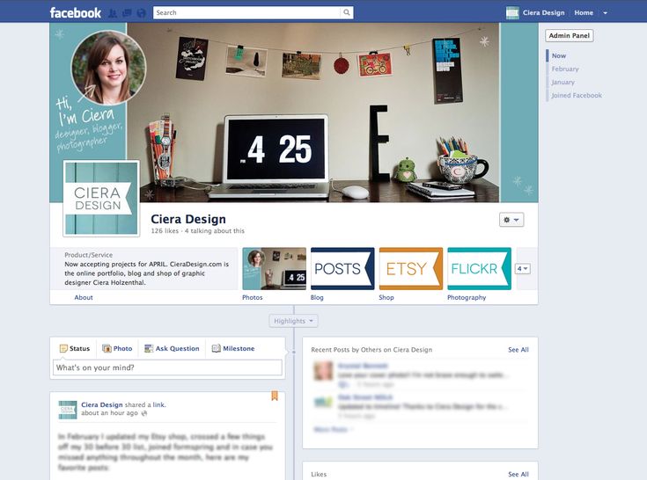Open account menu arrow beside Home
Viewport: 647px width, 480px height.
(606, 13)
